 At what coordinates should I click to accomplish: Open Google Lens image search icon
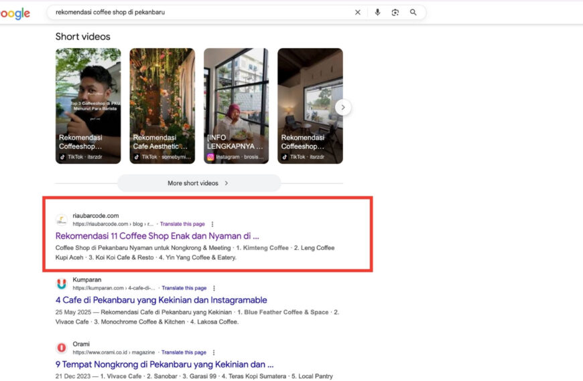coord(395,12)
